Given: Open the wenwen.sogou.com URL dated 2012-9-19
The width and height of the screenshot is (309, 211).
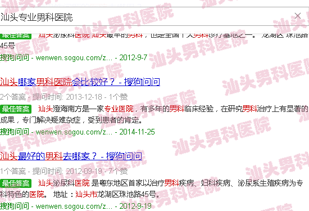Looking at the screenshot, I should [74, 206].
